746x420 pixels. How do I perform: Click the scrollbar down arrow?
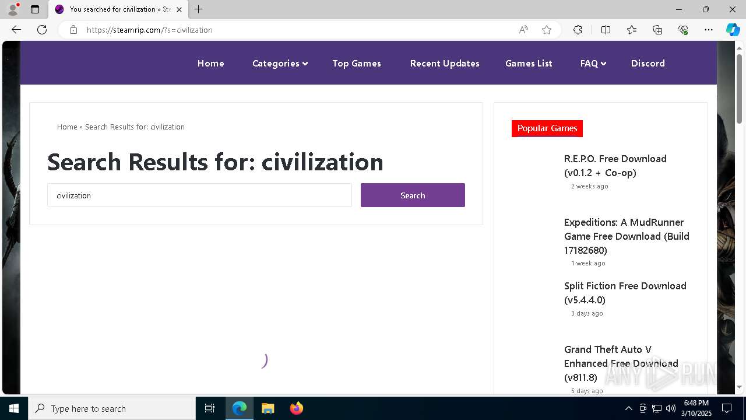tap(739, 387)
